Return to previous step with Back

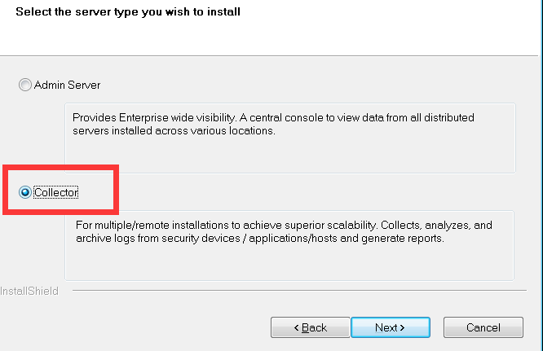point(311,327)
